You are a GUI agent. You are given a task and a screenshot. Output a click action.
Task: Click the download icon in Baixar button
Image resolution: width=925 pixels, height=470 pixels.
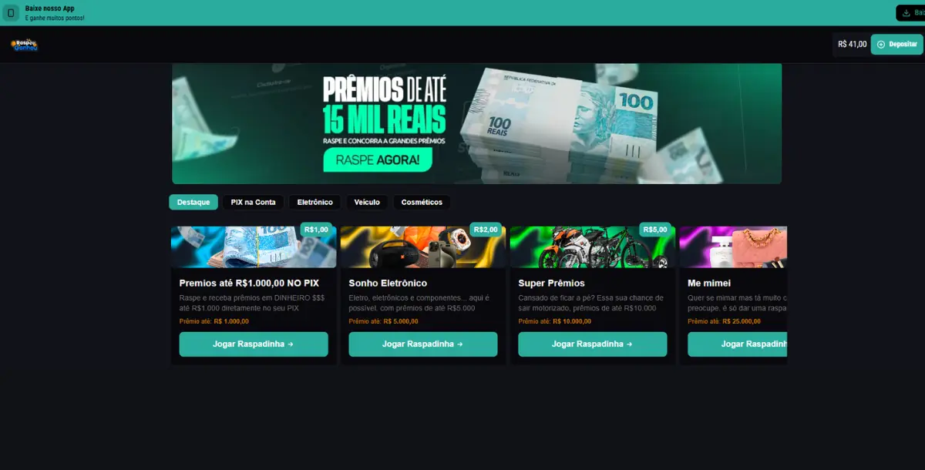906,12
